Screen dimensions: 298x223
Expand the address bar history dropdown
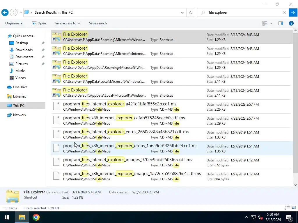[182, 13]
